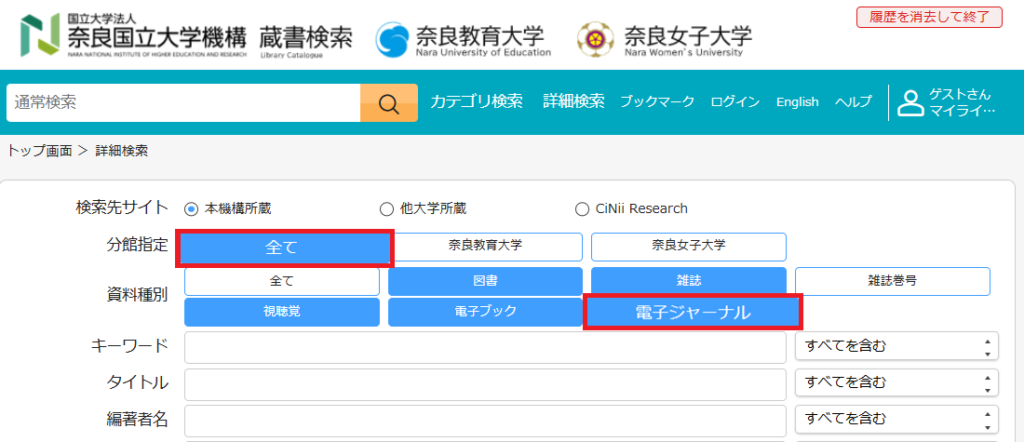Toggle the 雑誌巻号 material type button

(892, 281)
